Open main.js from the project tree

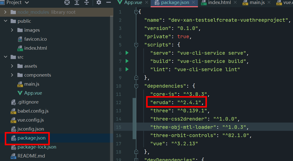pyautogui.click(x=32, y=84)
